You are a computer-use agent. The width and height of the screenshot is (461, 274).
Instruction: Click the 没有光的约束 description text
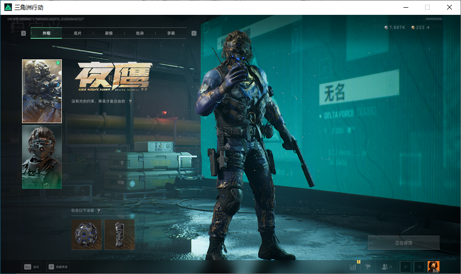[98, 102]
